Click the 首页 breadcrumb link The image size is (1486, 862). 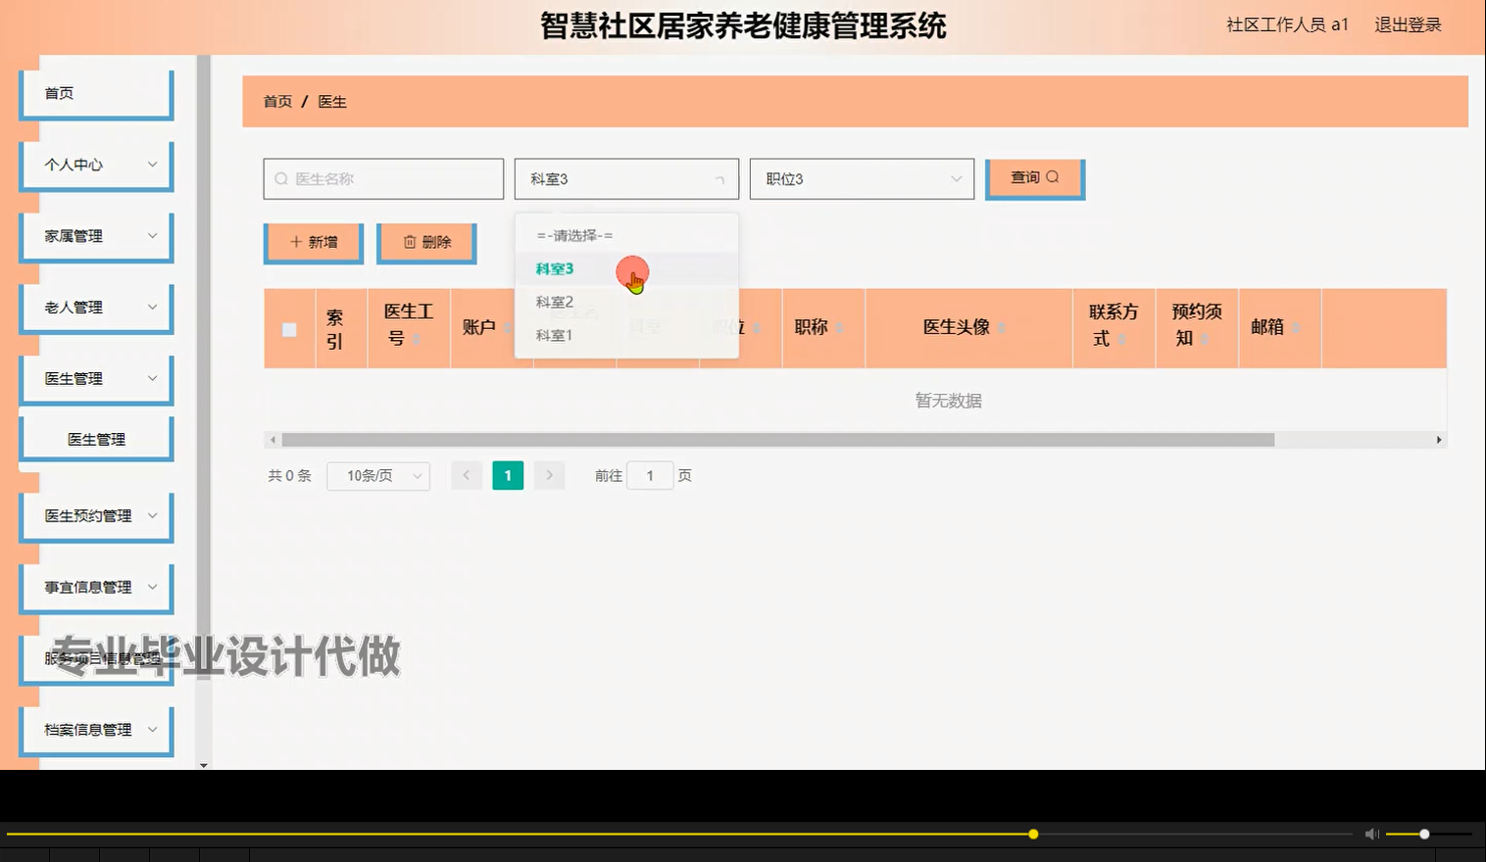pyautogui.click(x=276, y=101)
